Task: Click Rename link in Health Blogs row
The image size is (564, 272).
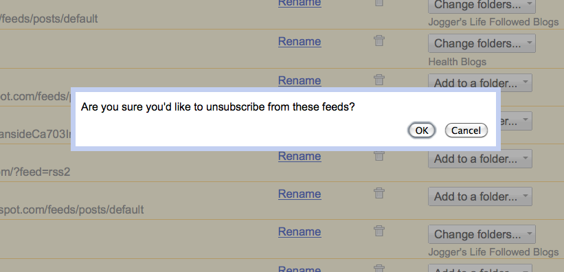Action: coord(300,41)
